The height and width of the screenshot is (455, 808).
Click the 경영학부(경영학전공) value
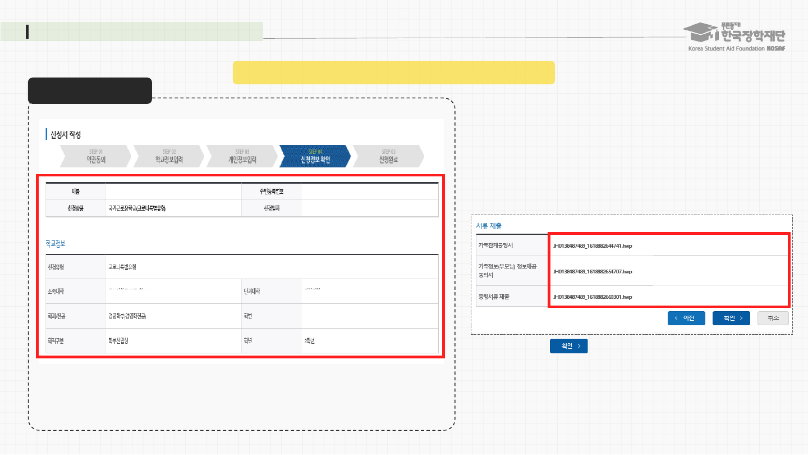[x=127, y=316]
